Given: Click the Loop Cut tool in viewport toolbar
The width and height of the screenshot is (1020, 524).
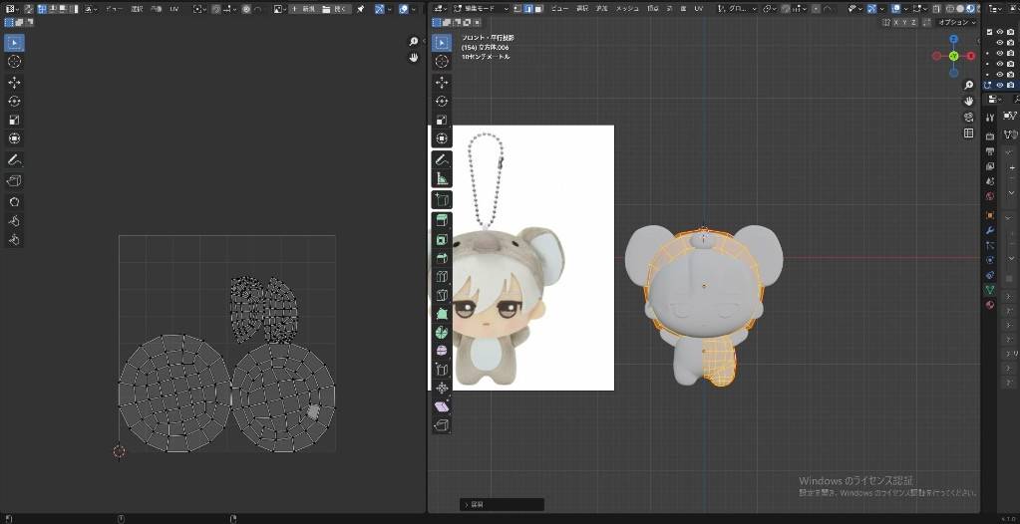Looking at the screenshot, I should coord(442,276).
